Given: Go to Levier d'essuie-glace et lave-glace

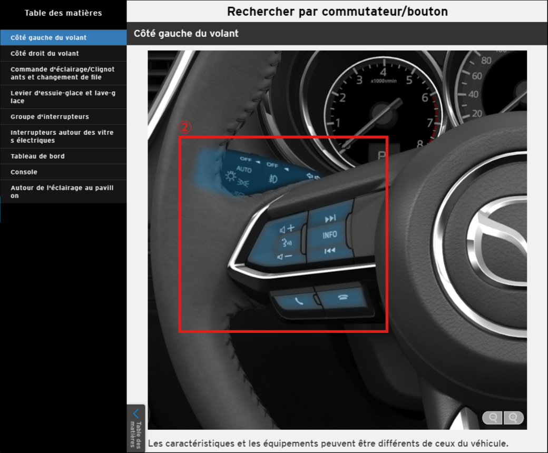Looking at the screenshot, I should [x=63, y=97].
